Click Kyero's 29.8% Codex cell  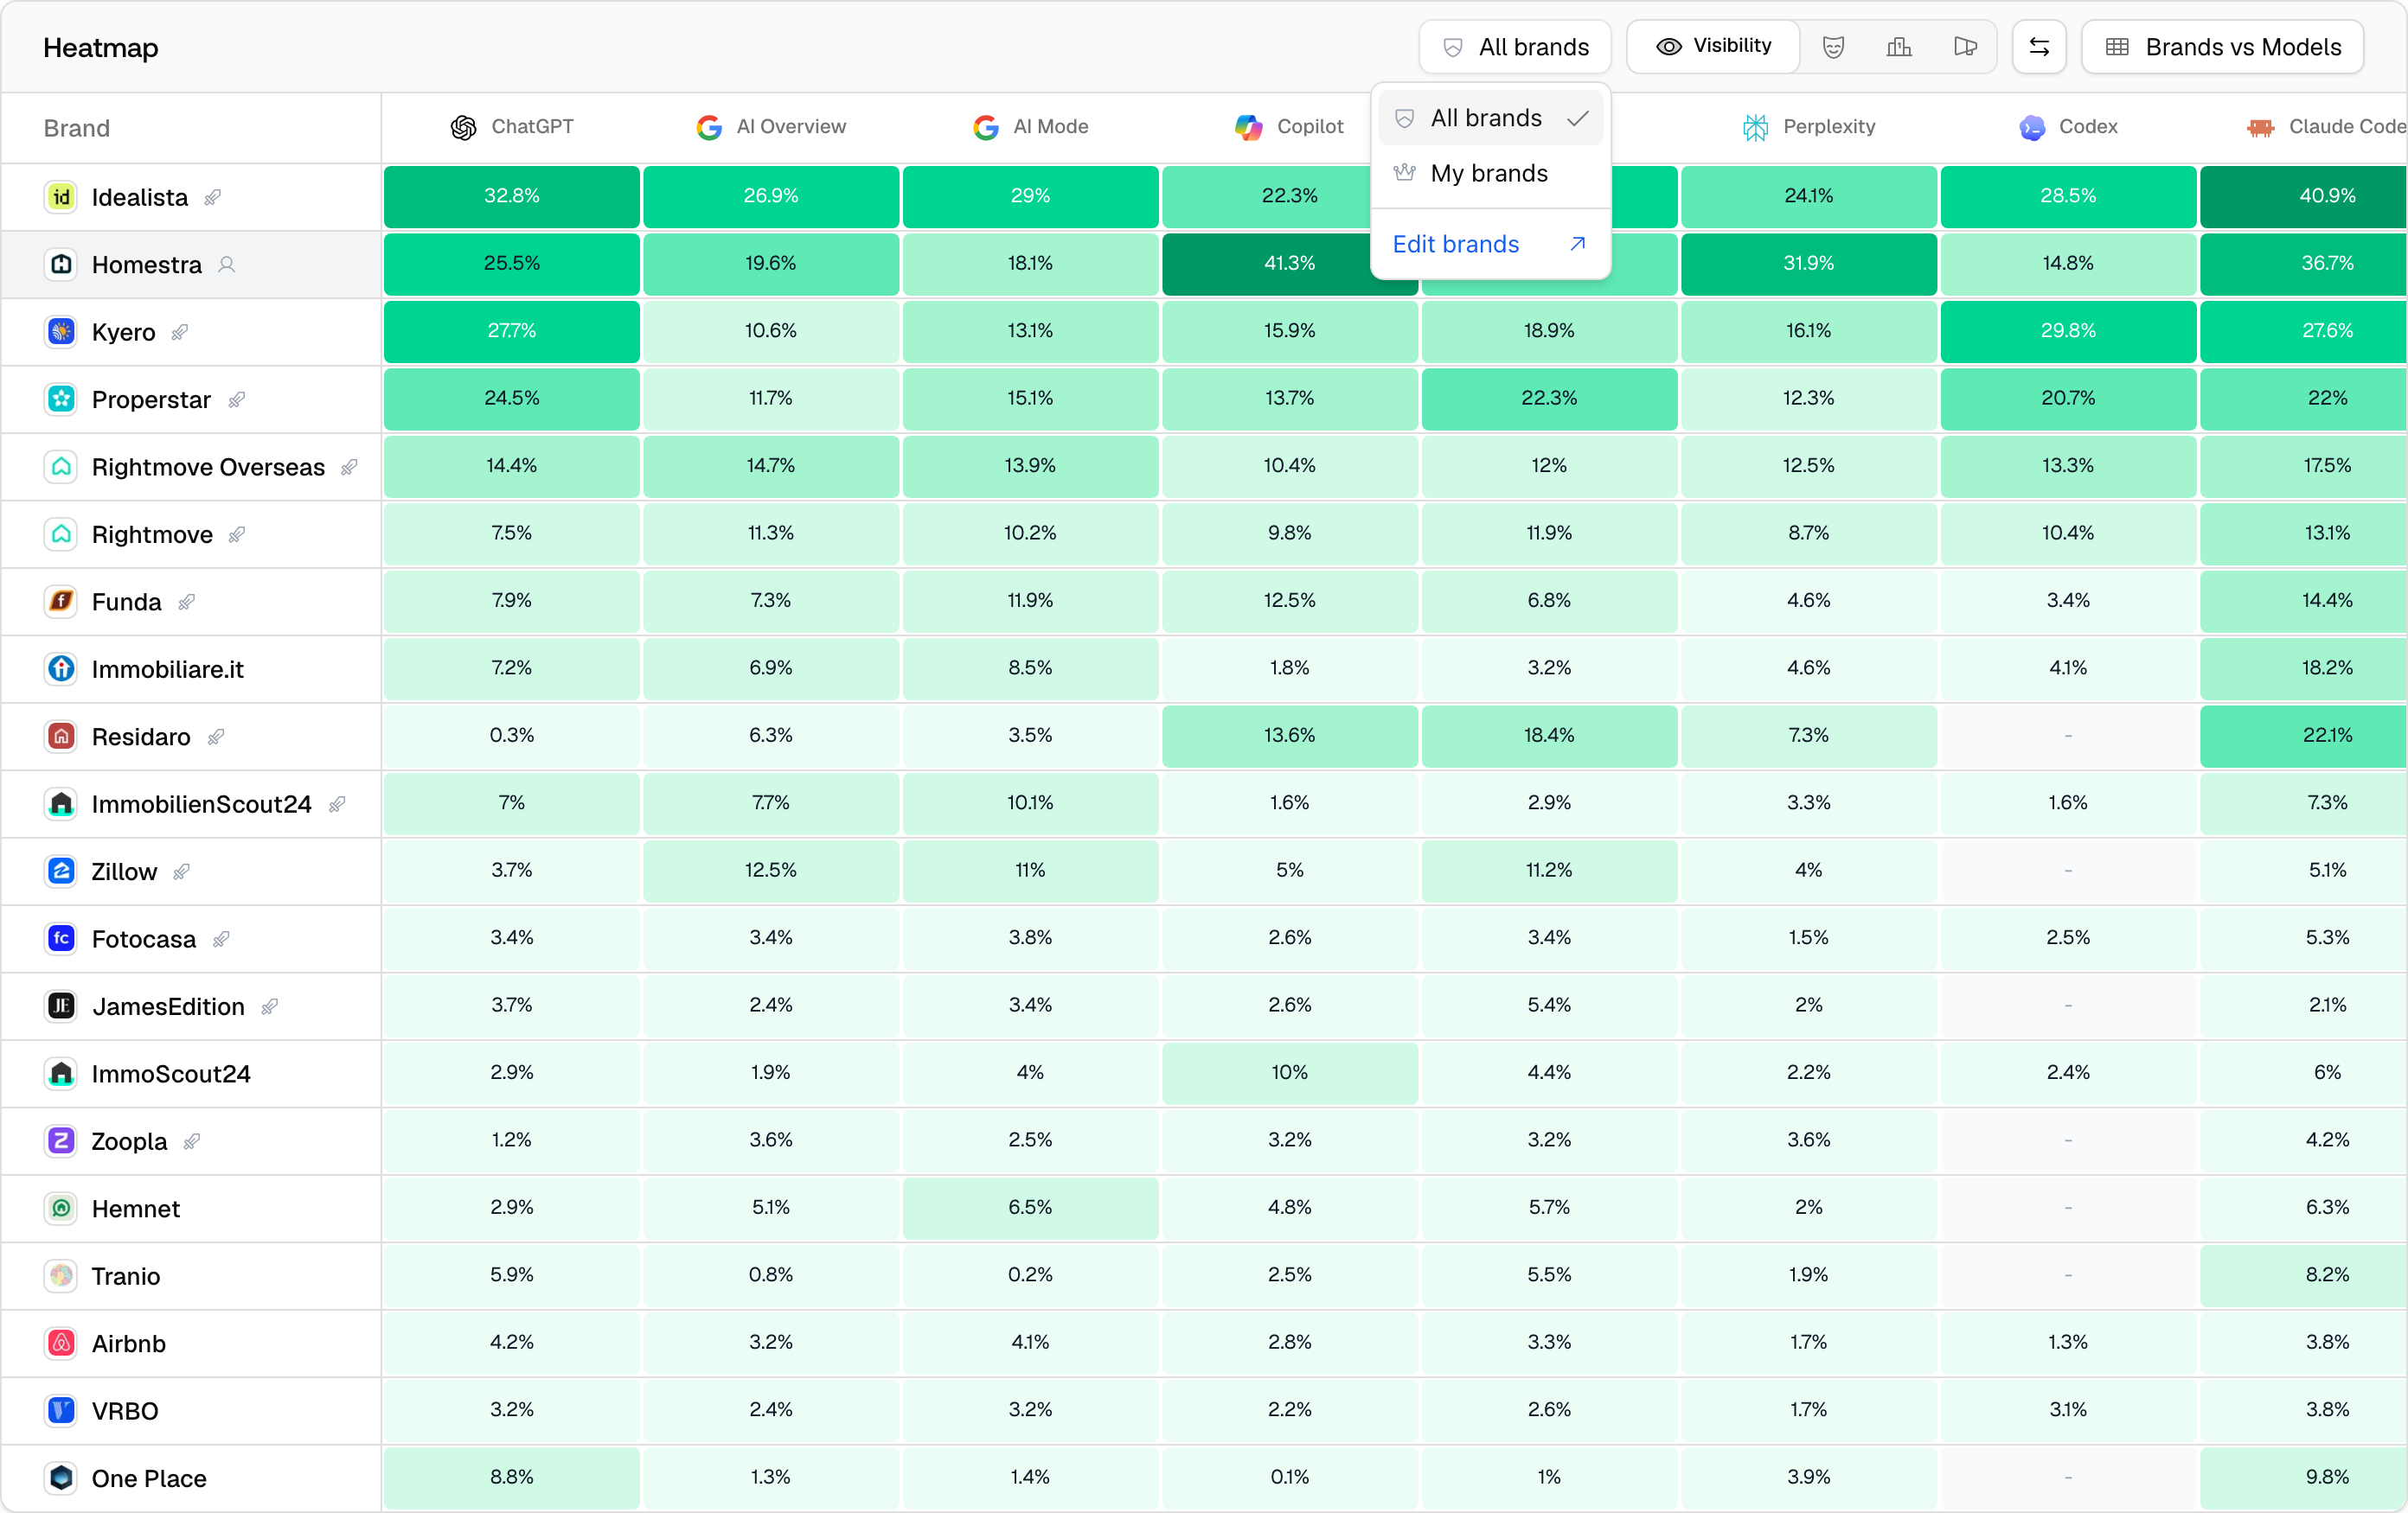[x=2068, y=331]
